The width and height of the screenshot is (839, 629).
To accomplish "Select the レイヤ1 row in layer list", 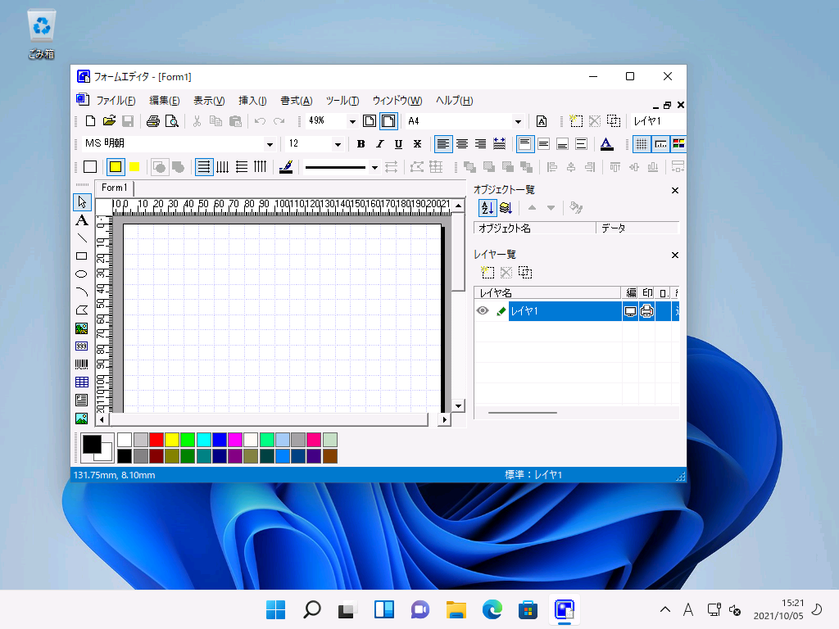I will pyautogui.click(x=577, y=311).
